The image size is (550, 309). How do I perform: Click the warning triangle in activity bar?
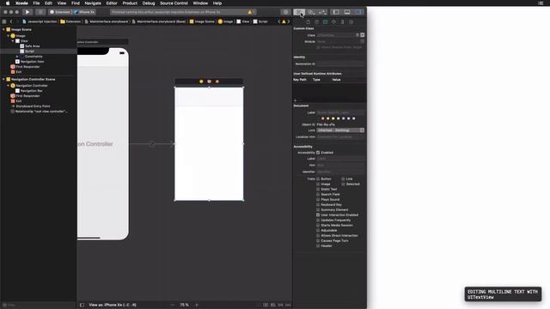pyautogui.click(x=250, y=12)
